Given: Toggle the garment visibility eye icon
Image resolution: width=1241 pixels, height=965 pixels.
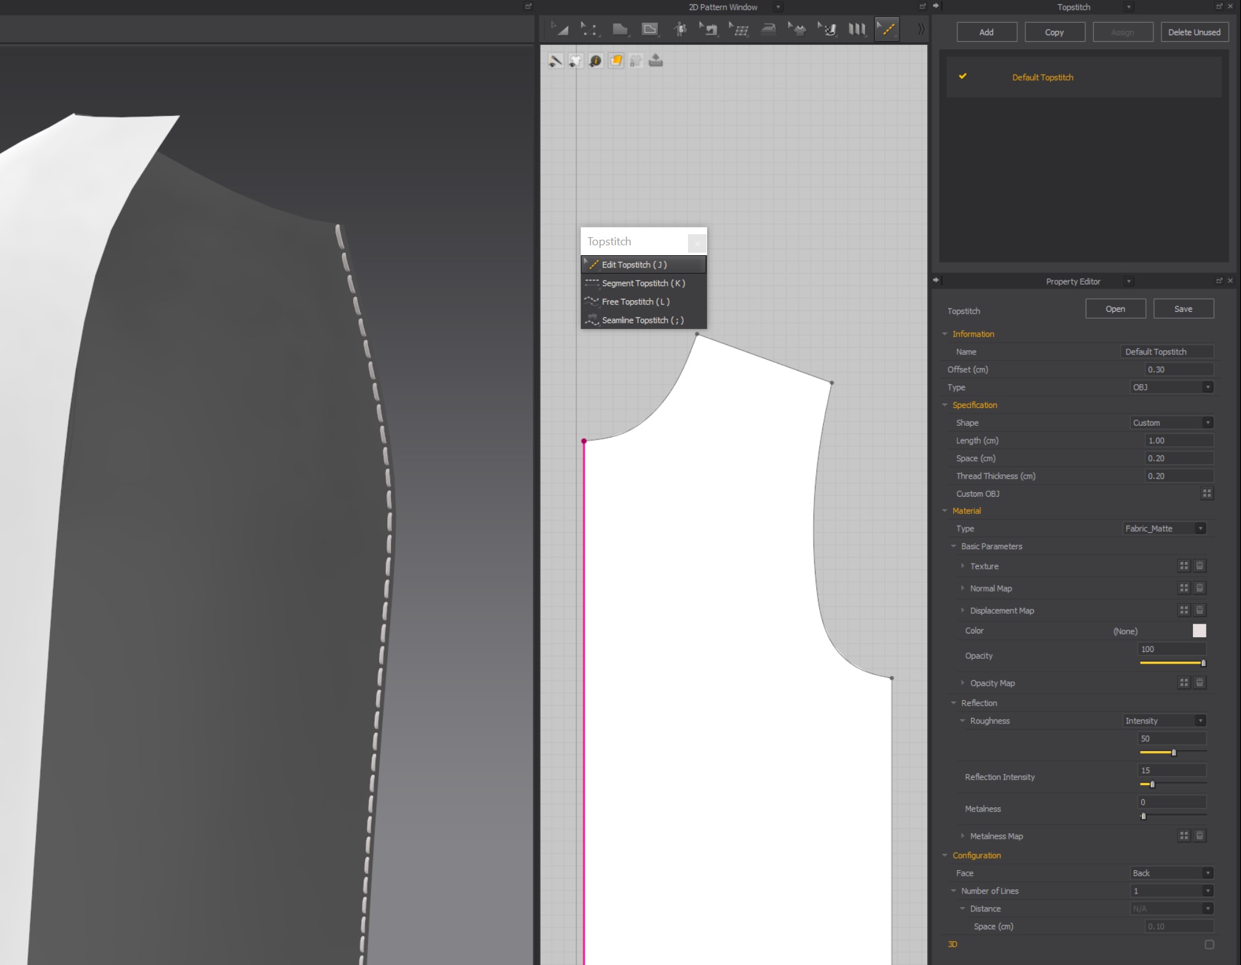Looking at the screenshot, I should [575, 60].
